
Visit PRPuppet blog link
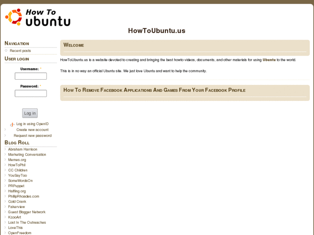16,185
